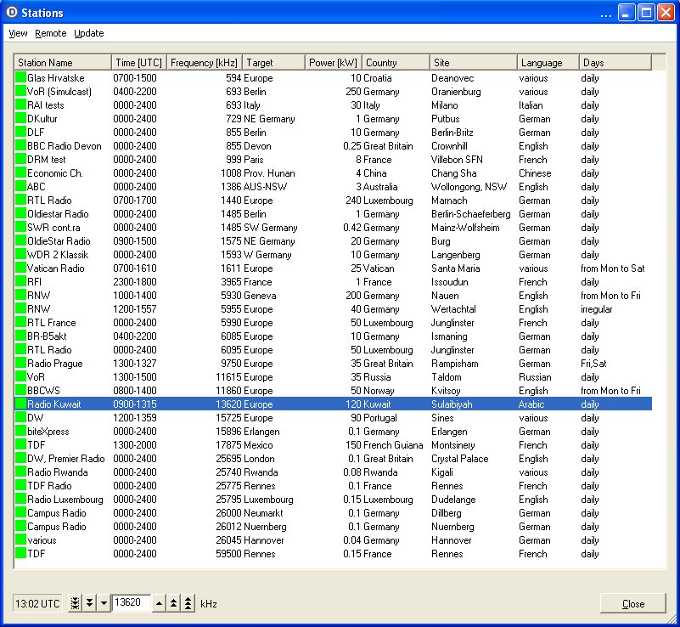Click the green indicator next to DRM test
The image size is (680, 627).
[x=21, y=160]
